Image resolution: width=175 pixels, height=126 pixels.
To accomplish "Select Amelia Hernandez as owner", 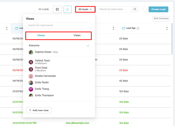I will pyautogui.click(x=59, y=76).
